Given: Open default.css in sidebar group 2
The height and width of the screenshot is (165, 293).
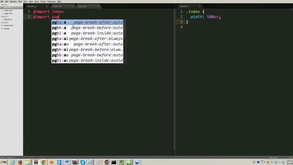Looking at the screenshot, I should 8,19.
